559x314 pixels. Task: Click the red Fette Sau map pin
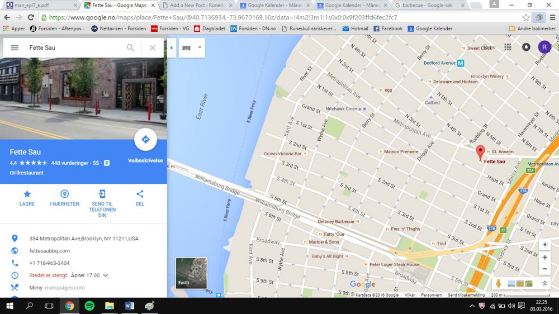pos(480,153)
